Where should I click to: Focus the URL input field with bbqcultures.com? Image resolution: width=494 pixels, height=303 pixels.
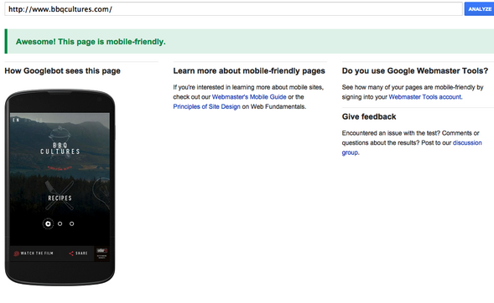[x=233, y=9]
